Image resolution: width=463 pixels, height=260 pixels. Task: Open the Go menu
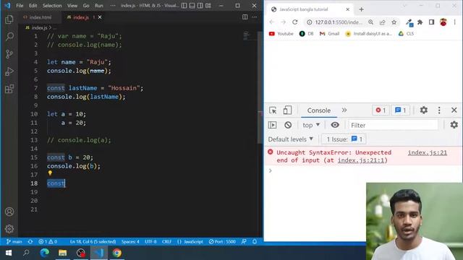point(86,6)
